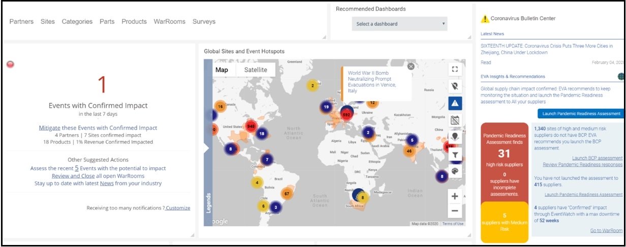Zoom out on the map
626x247 pixels.
coord(455,210)
